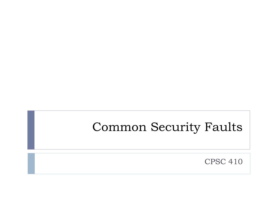The width and height of the screenshot is (278, 208).
Task: Click the "Common Security Faults" title text
Action: click(167, 127)
